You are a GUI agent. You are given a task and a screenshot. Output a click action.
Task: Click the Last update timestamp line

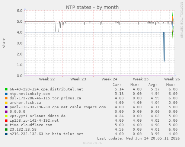(x=138, y=138)
